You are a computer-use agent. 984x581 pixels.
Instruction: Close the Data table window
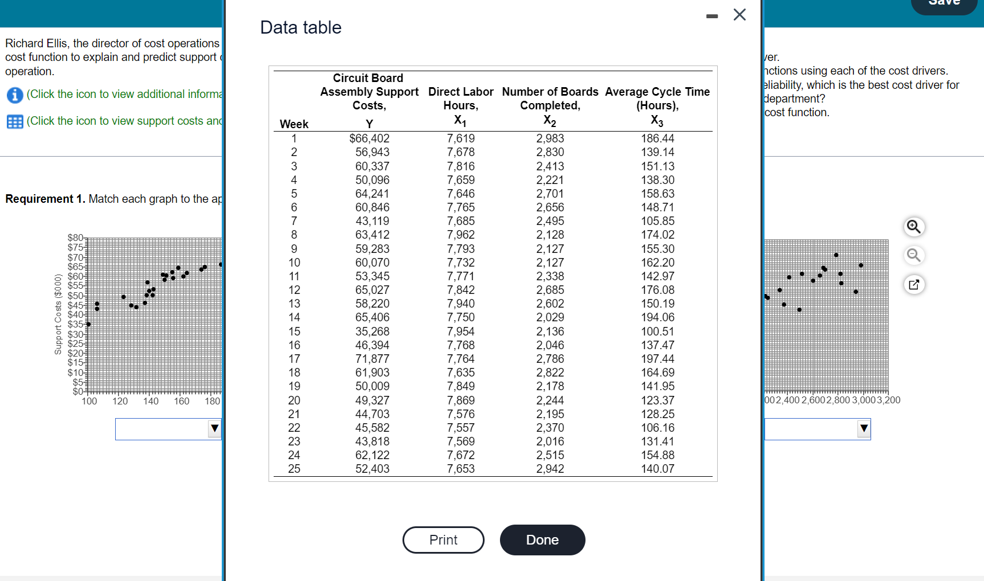(739, 15)
